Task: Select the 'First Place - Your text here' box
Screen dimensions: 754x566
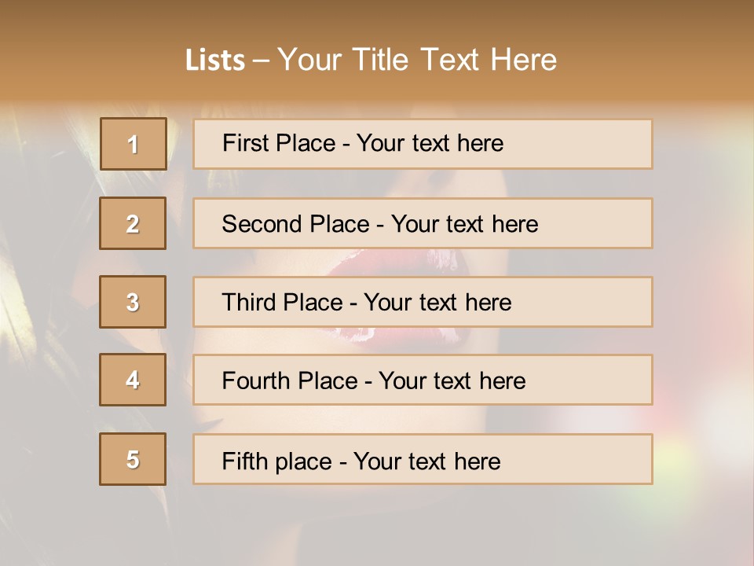Action: click(423, 144)
